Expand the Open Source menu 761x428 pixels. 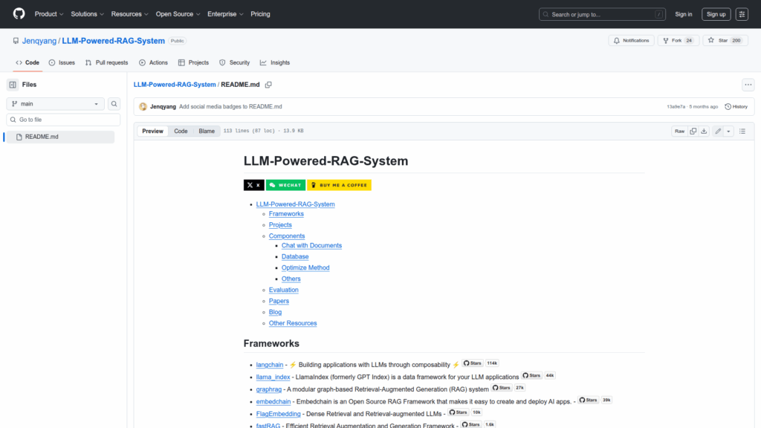pos(178,14)
